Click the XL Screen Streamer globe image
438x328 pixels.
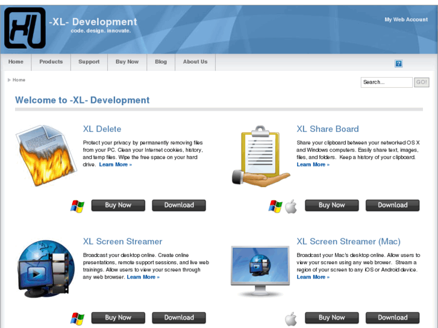(x=46, y=268)
